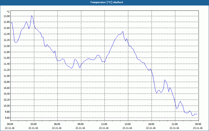The width and height of the screenshot is (209, 131).
Task: Select the '22.11.16' date beneath 06:00
Action: point(57,128)
